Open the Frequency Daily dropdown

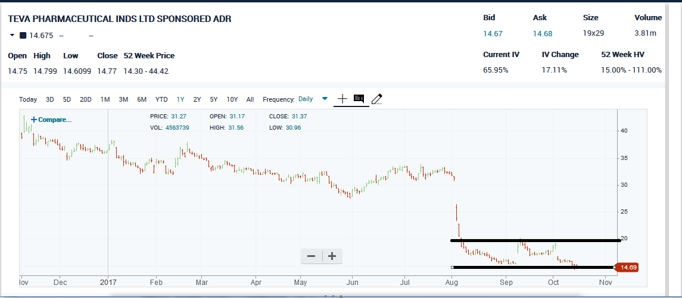coord(312,99)
